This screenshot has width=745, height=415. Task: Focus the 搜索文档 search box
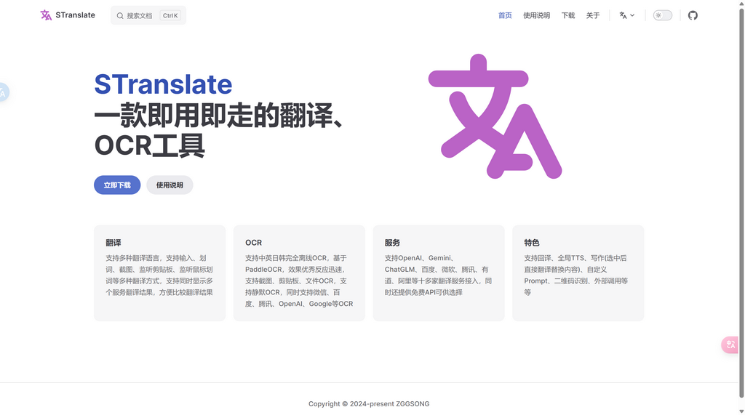[148, 15]
